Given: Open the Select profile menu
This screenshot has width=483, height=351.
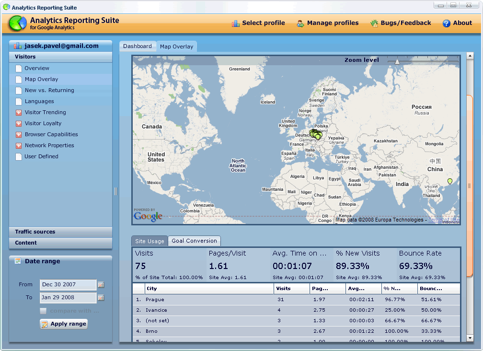Looking at the screenshot, I should 258,23.
